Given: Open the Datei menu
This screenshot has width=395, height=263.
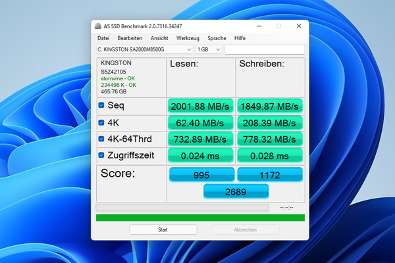Looking at the screenshot, I should pyautogui.click(x=103, y=38).
